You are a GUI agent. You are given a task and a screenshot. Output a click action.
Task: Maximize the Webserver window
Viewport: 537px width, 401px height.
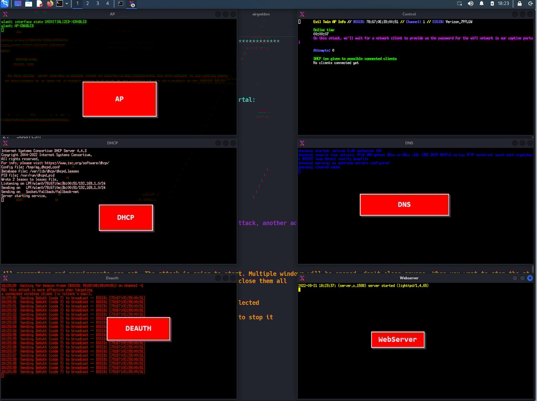tap(522, 278)
